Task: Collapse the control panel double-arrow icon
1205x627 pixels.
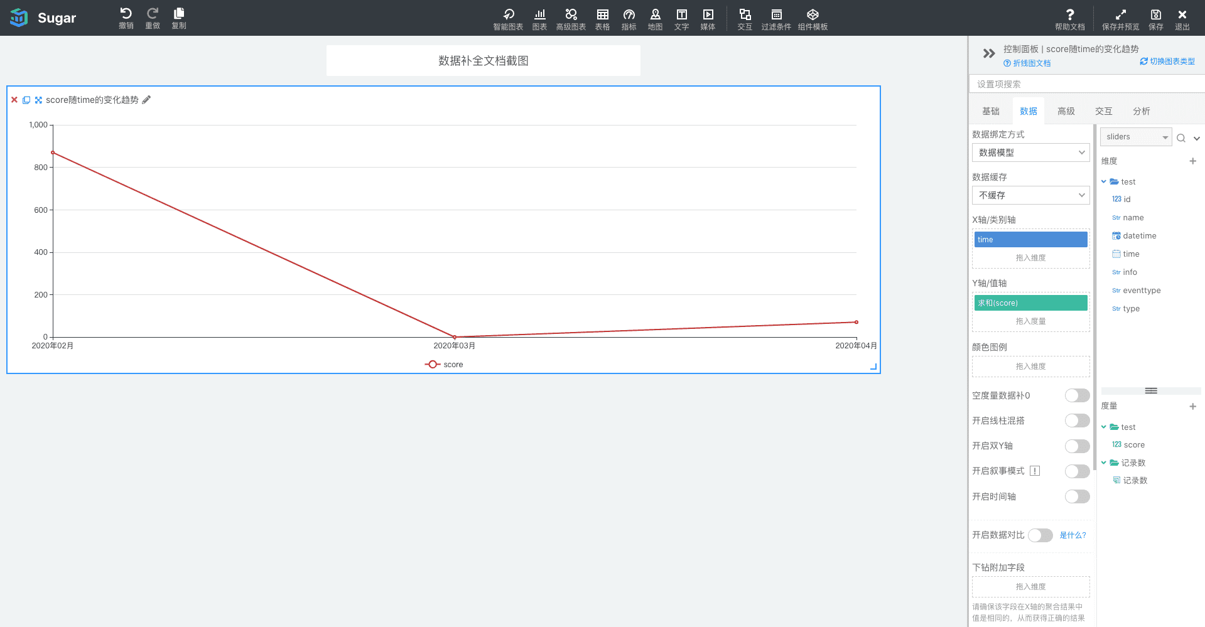Action: [989, 53]
